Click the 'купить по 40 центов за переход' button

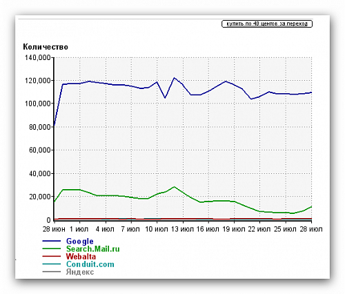267,23
